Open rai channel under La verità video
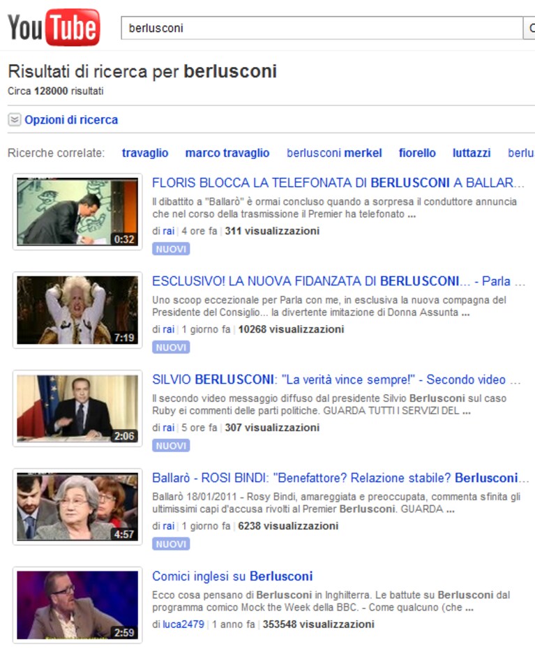This screenshot has width=535, height=660. pyautogui.click(x=168, y=428)
